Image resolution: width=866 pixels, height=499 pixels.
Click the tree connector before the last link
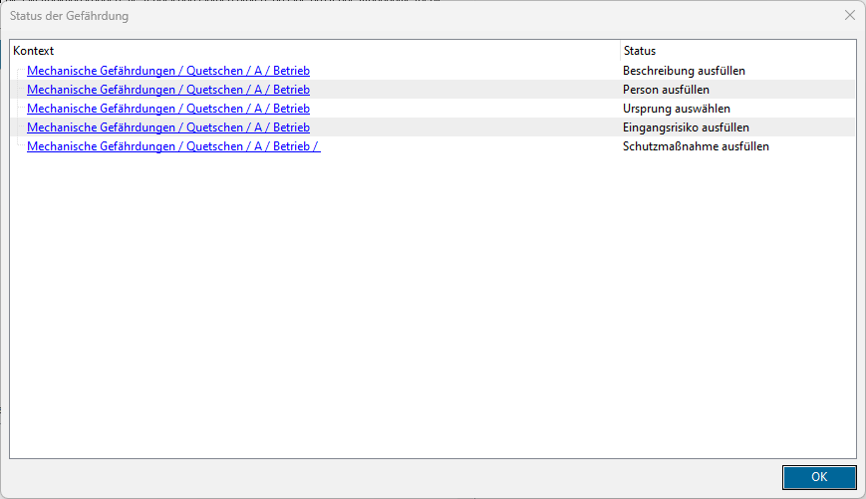(x=19, y=146)
